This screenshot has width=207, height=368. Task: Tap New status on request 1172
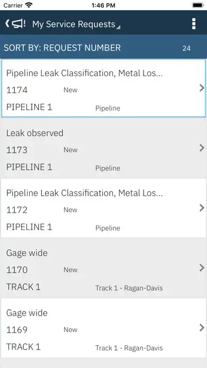70,210
